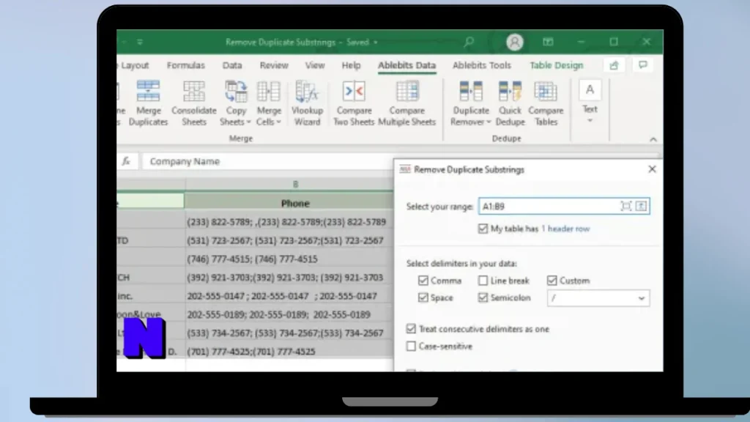This screenshot has width=750, height=422.
Task: Open the Comments icon
Action: click(x=643, y=65)
